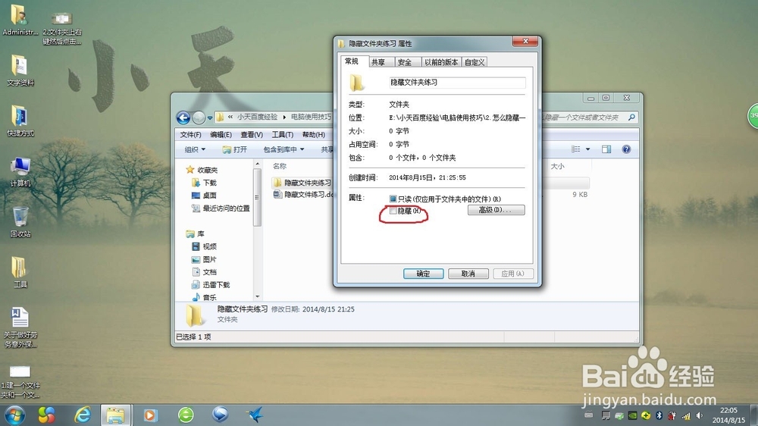The width and height of the screenshot is (758, 426).
Task: Open the colorful four-petal taskbar icon
Action: pos(47,415)
